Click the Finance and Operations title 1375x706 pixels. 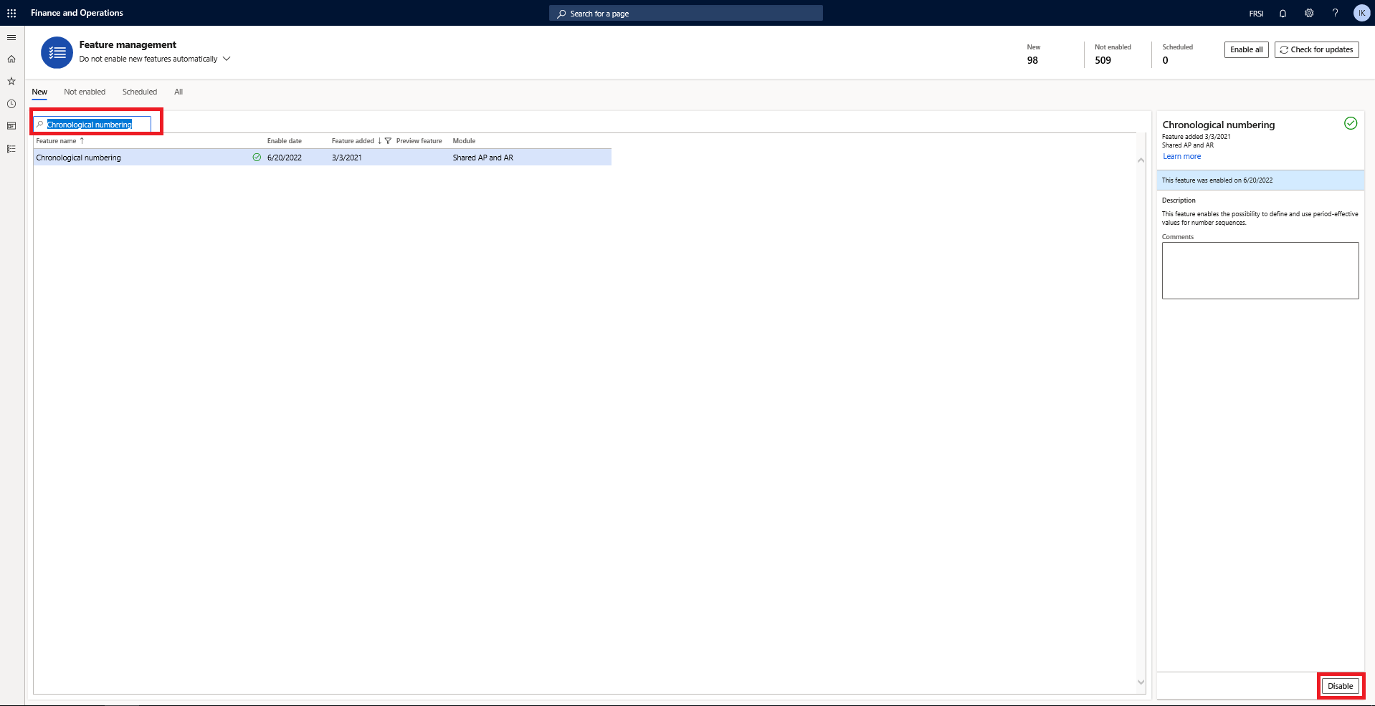pyautogui.click(x=77, y=13)
